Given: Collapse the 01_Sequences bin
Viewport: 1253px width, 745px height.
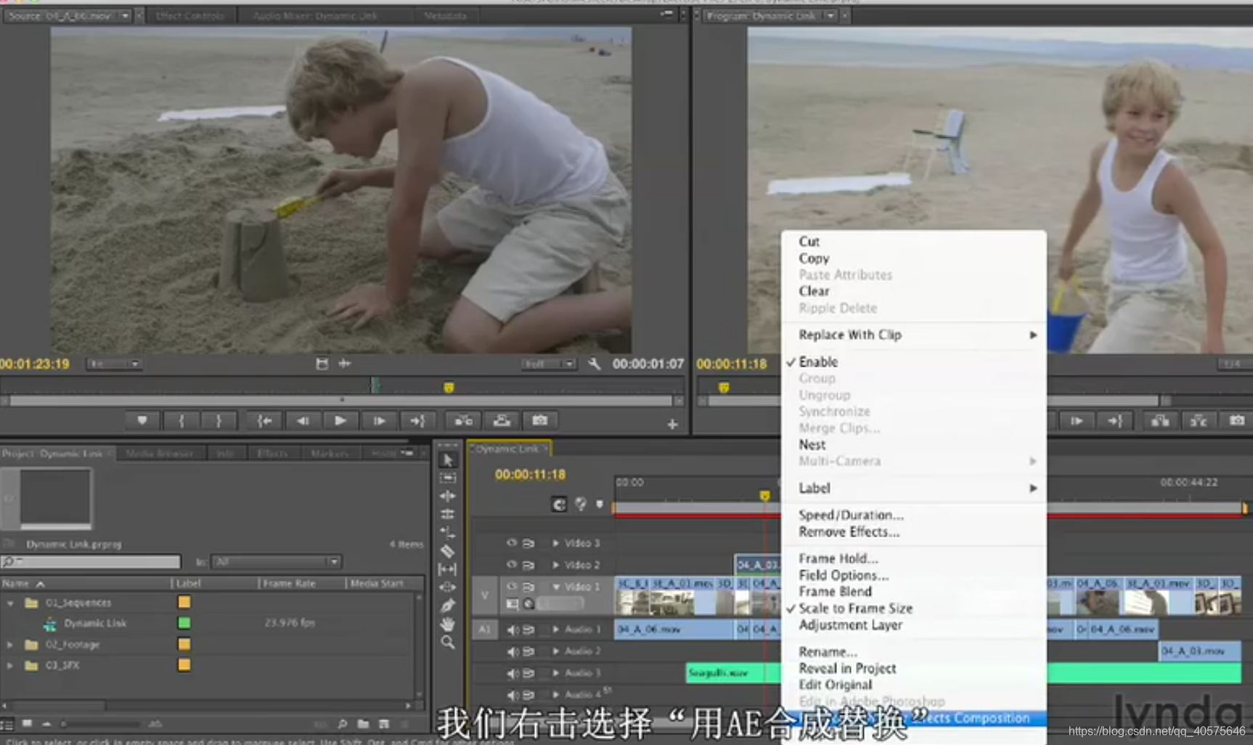Looking at the screenshot, I should pos(10,603).
